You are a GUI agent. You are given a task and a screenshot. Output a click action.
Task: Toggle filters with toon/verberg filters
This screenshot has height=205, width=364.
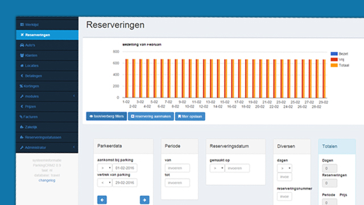point(106,116)
